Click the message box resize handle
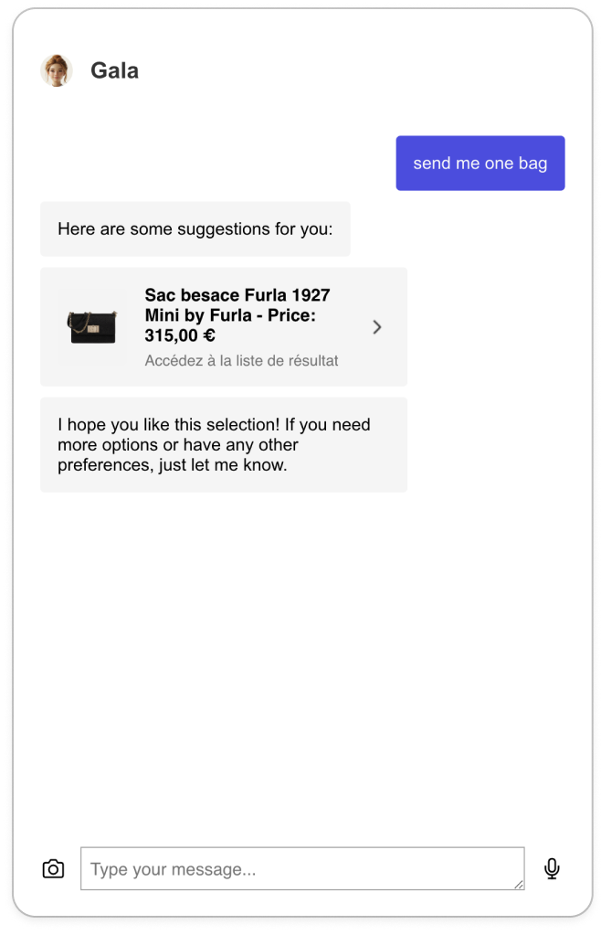Image resolution: width=601 pixels, height=935 pixels. click(x=519, y=884)
